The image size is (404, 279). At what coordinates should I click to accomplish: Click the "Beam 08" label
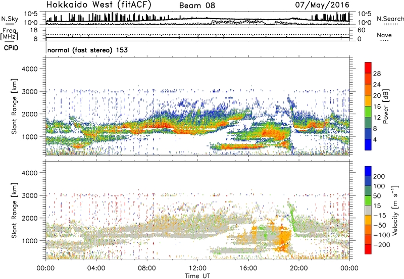[197, 6]
